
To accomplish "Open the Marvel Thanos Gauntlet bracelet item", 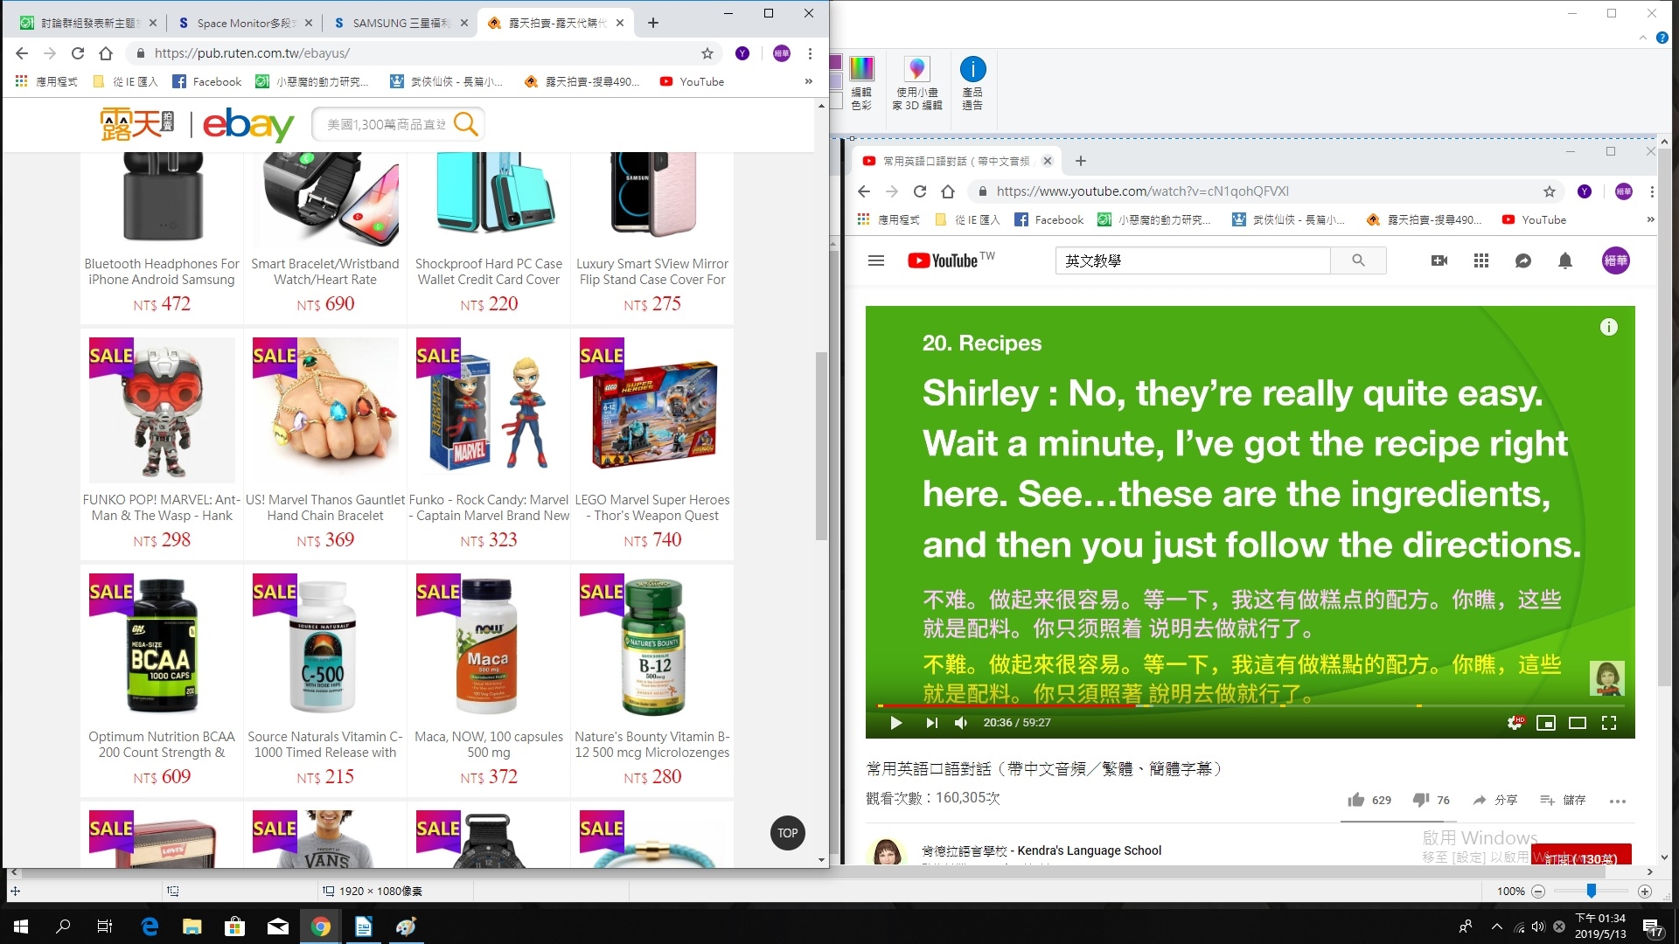I will 325,445.
